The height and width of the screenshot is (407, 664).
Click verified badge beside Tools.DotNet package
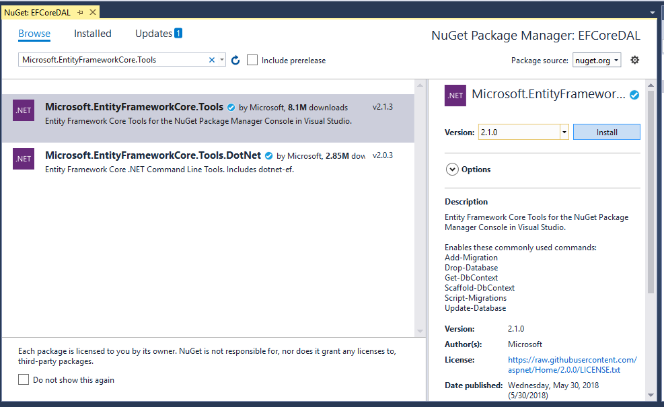(268, 156)
